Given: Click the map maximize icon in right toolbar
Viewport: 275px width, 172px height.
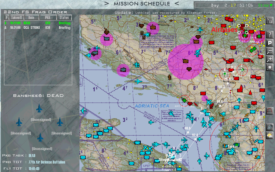Looking at the screenshot, I should coord(270,21).
